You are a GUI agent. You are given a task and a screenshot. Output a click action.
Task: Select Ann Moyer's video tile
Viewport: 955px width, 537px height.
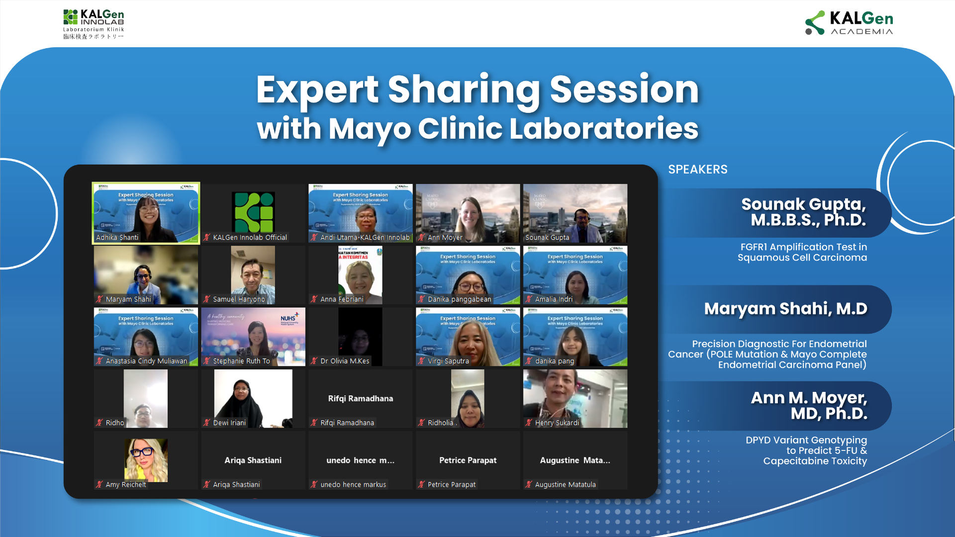(468, 213)
